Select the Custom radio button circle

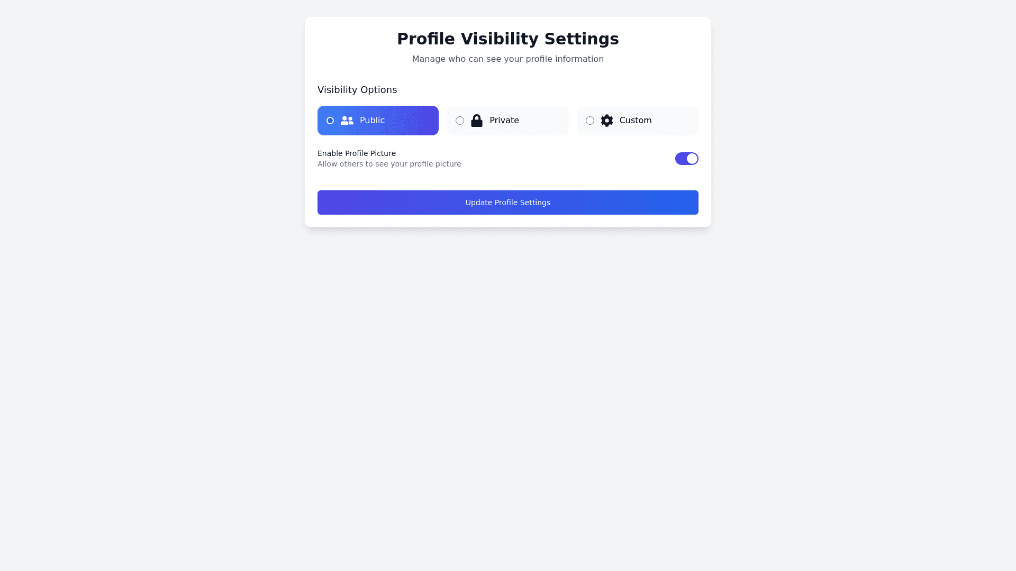click(x=590, y=121)
